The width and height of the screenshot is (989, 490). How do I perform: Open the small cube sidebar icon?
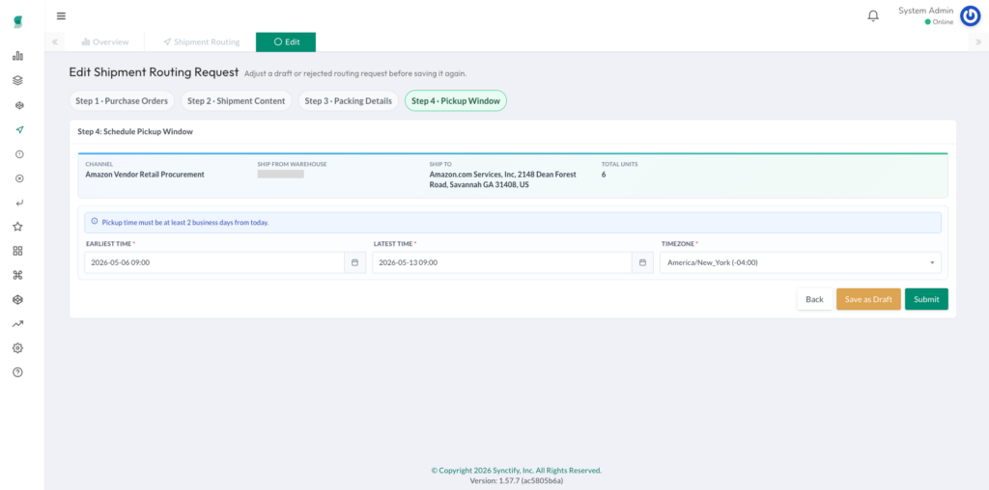click(19, 105)
